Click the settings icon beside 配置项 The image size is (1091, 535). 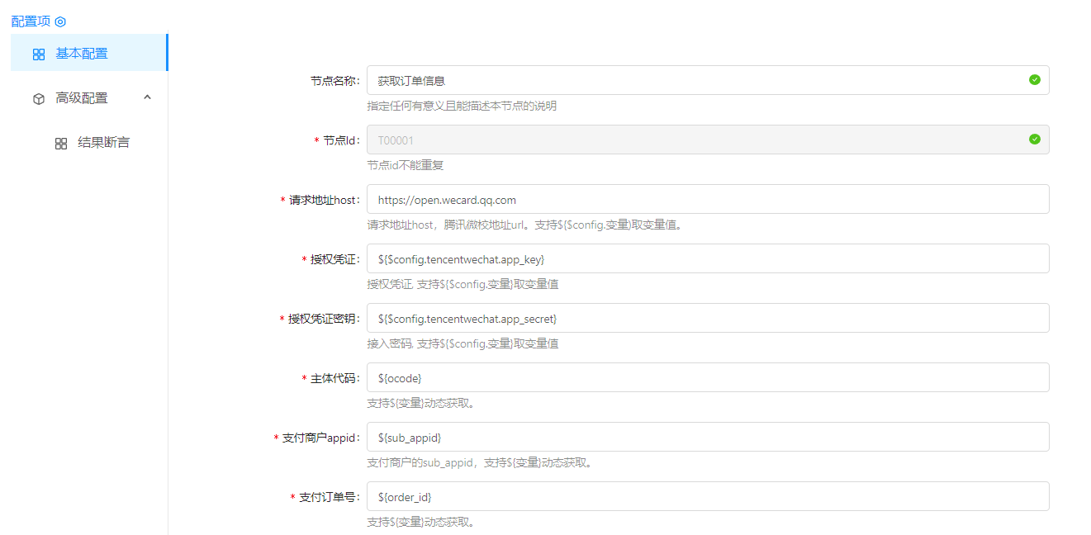tap(60, 21)
